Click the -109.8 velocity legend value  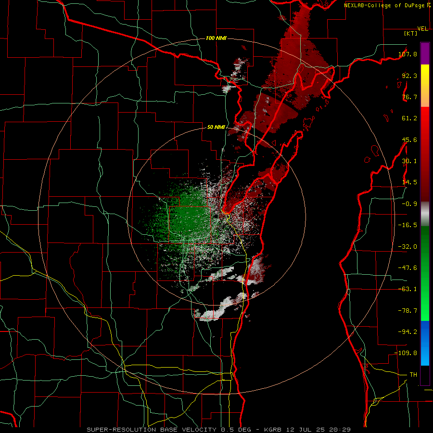[x=406, y=353]
